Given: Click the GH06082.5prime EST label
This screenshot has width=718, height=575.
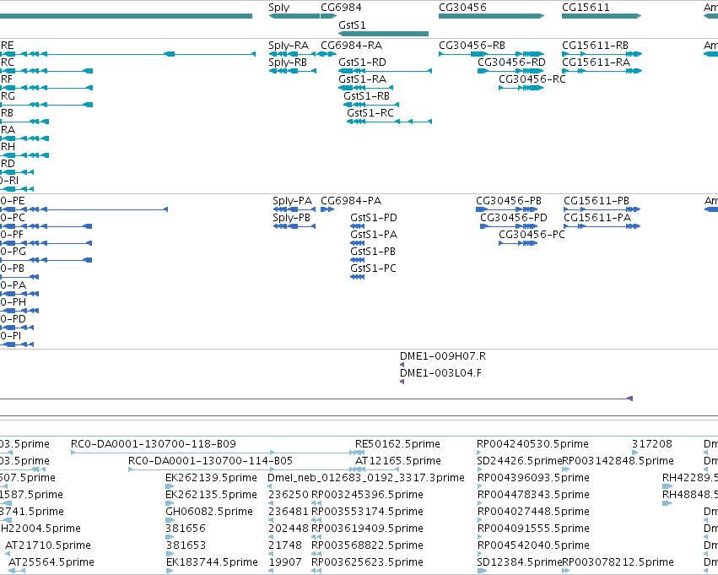Looking at the screenshot, I should click(208, 512).
